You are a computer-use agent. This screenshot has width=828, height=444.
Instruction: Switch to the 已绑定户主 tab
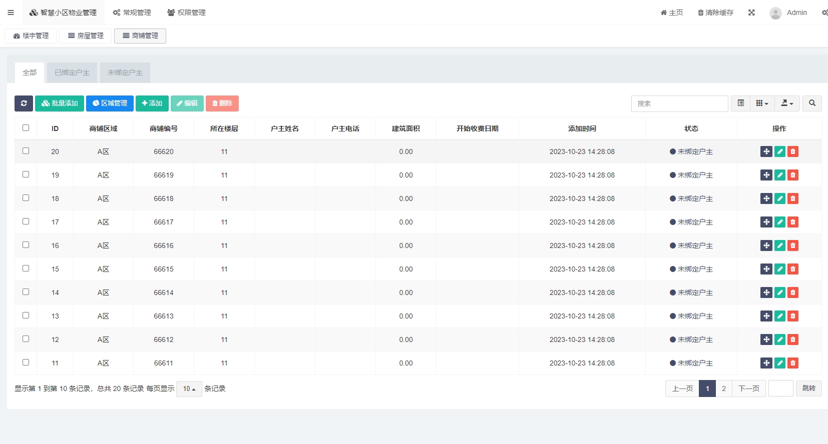tap(72, 72)
